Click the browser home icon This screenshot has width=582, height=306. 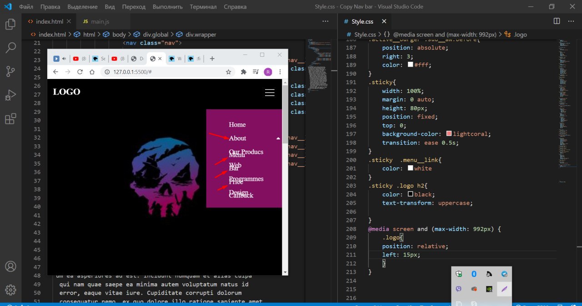(x=92, y=72)
